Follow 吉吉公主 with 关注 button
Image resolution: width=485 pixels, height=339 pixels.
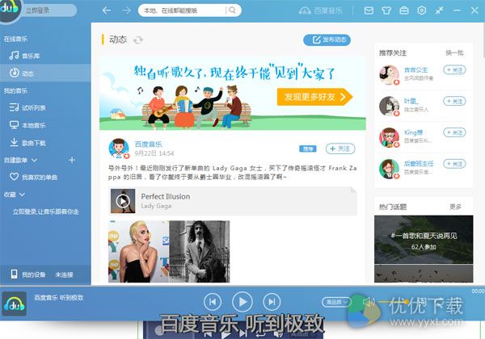coord(454,69)
